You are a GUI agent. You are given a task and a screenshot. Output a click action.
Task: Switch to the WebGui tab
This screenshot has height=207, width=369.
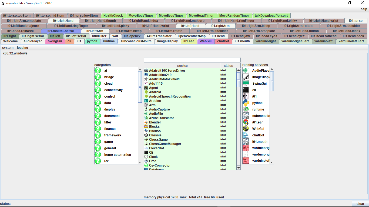coord(206,41)
